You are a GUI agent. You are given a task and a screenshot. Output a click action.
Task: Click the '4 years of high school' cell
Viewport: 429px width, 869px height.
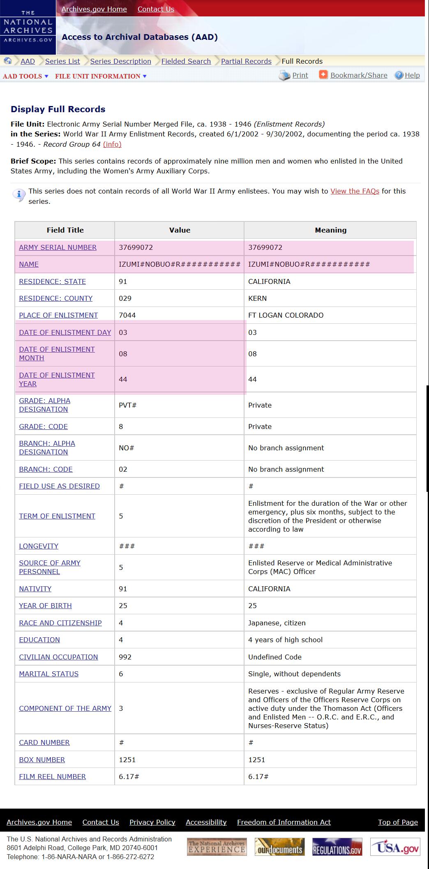coord(330,640)
